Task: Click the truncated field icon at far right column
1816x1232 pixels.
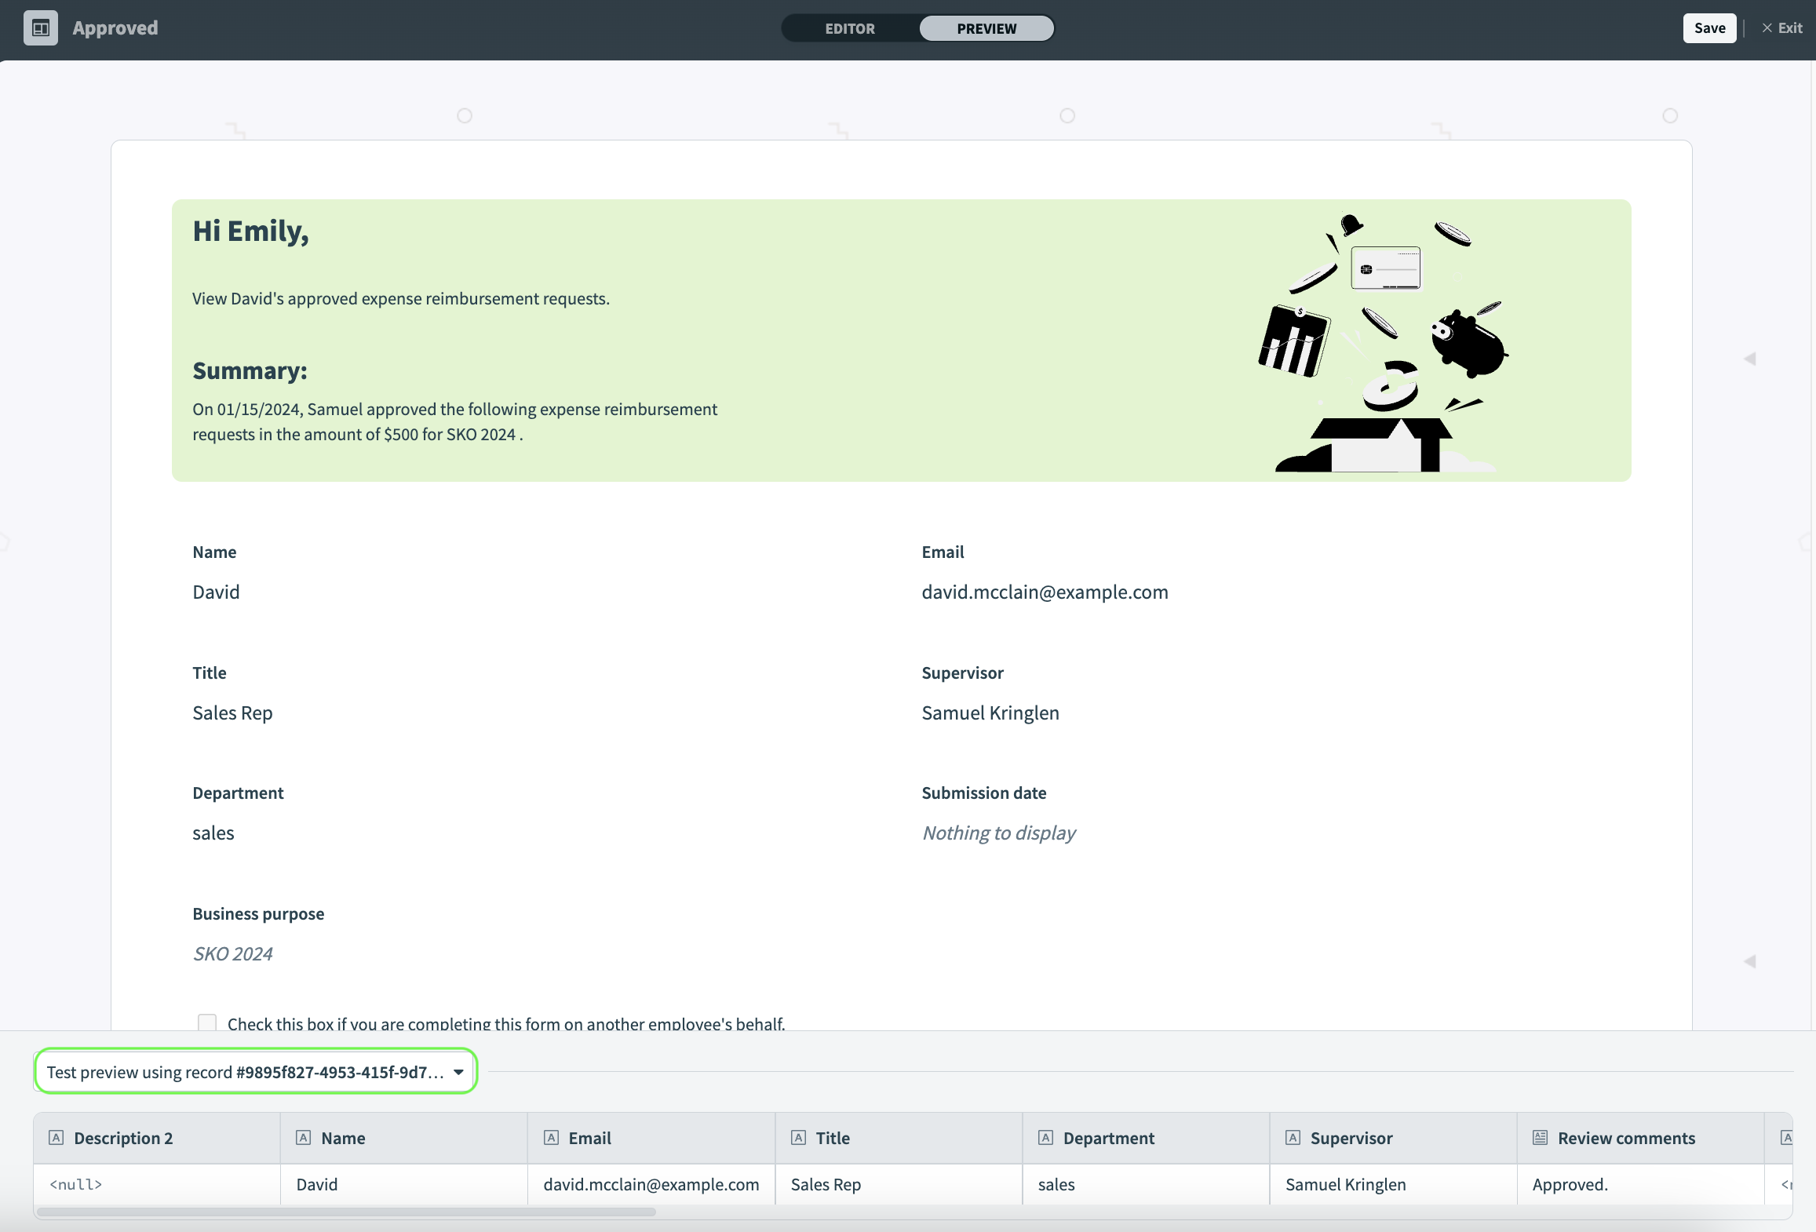Action: [x=1787, y=1138]
